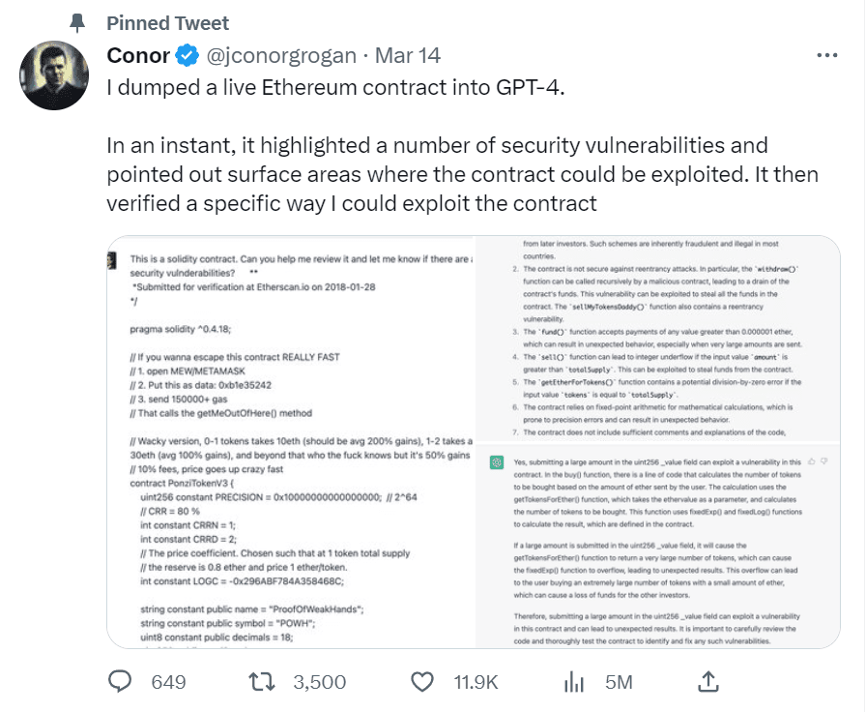
Task: Click the 649 replies count
Action: point(168,682)
